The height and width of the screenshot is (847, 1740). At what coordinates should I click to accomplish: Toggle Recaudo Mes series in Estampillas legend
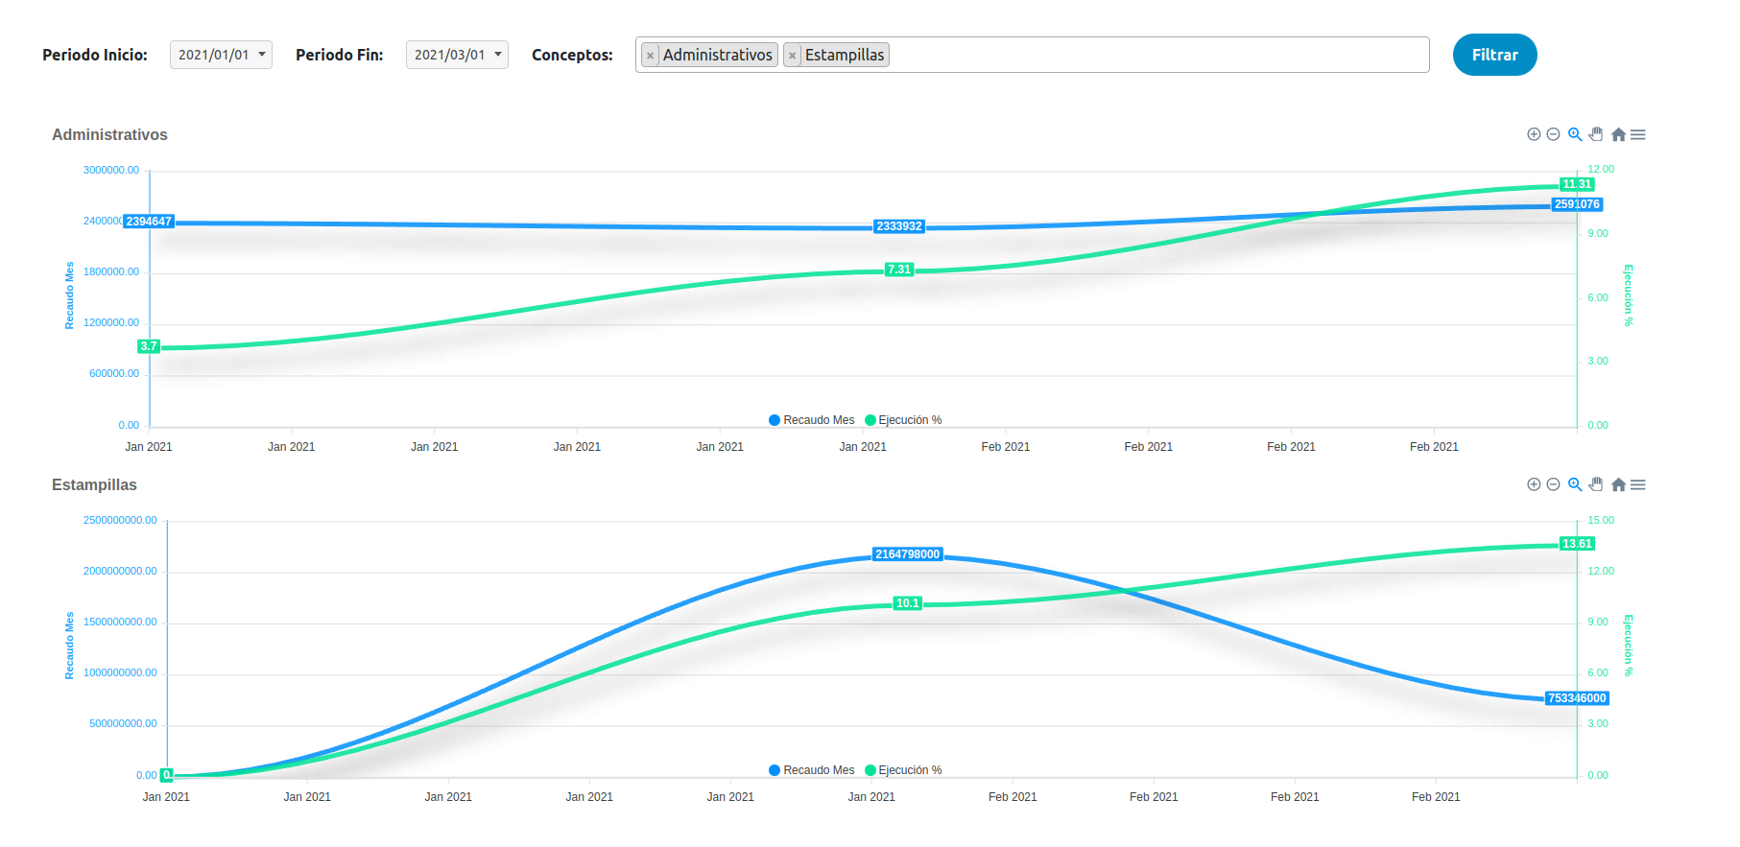click(812, 770)
